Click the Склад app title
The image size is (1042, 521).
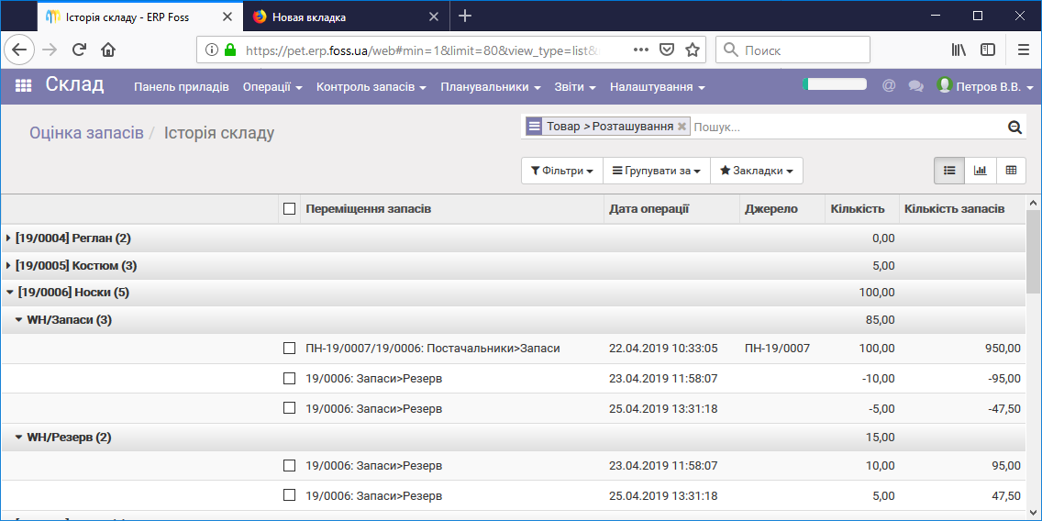[x=74, y=85]
